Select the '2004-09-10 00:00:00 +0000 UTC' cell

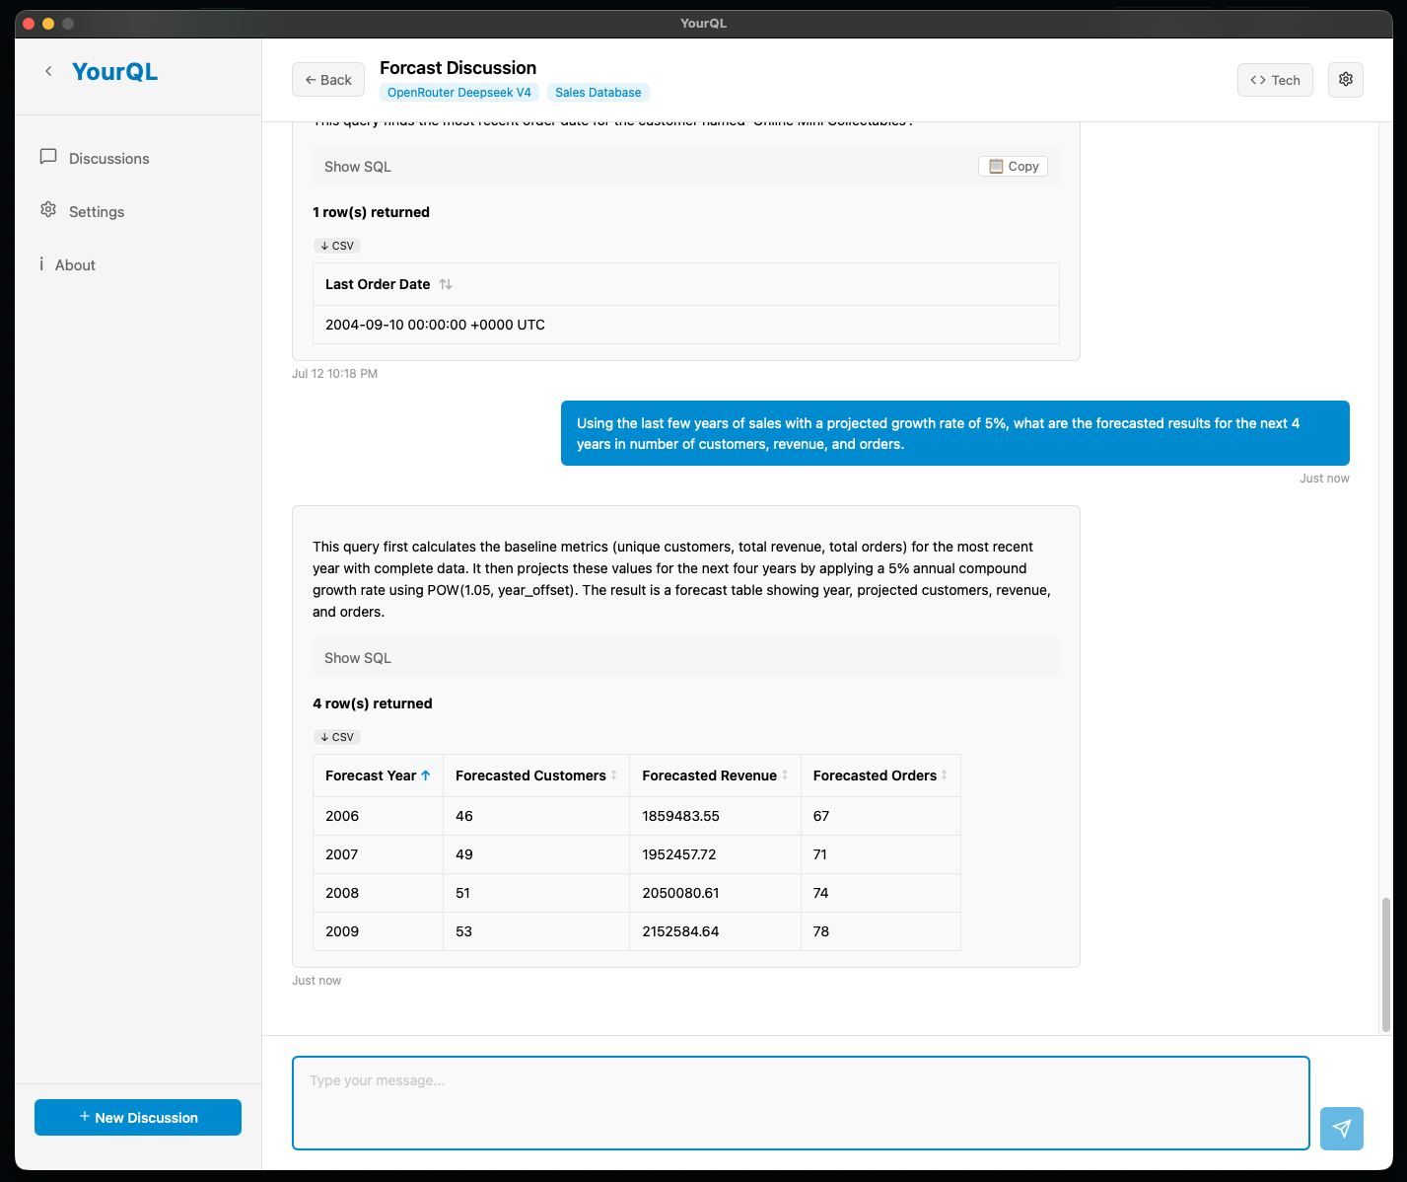click(685, 325)
